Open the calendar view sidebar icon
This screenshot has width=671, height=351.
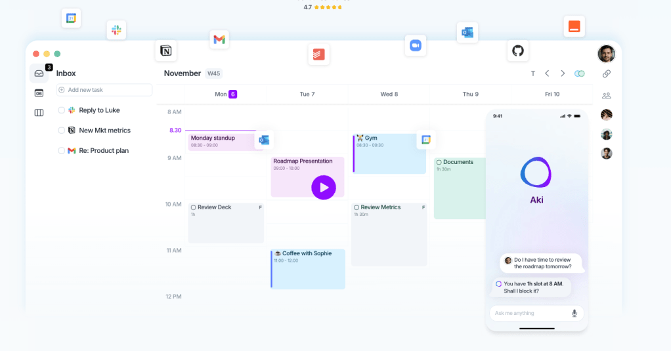tap(39, 93)
